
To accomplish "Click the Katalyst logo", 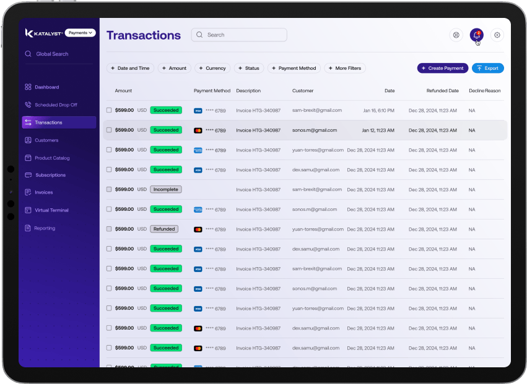I will [x=43, y=33].
